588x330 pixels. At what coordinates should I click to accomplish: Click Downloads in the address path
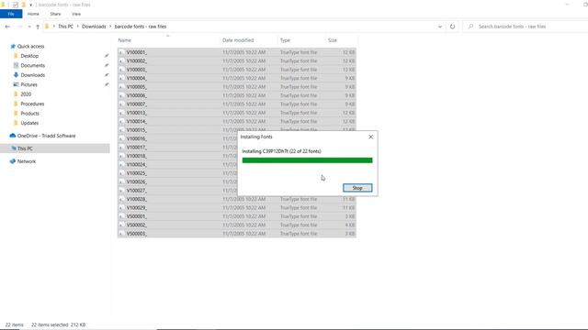tap(94, 27)
